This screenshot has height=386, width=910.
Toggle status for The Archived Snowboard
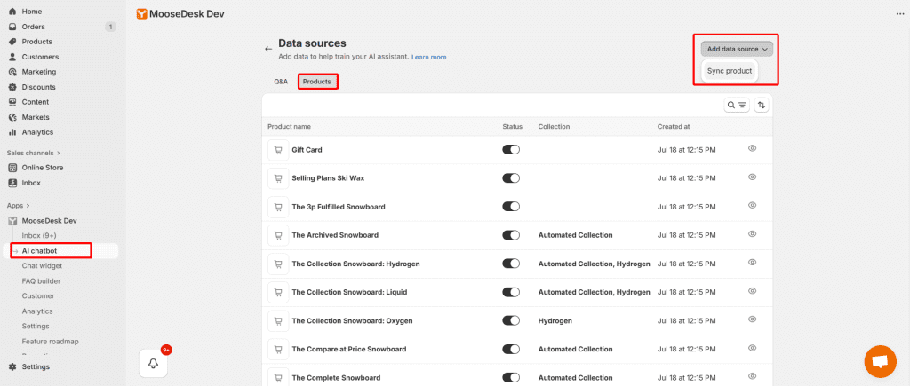point(511,235)
